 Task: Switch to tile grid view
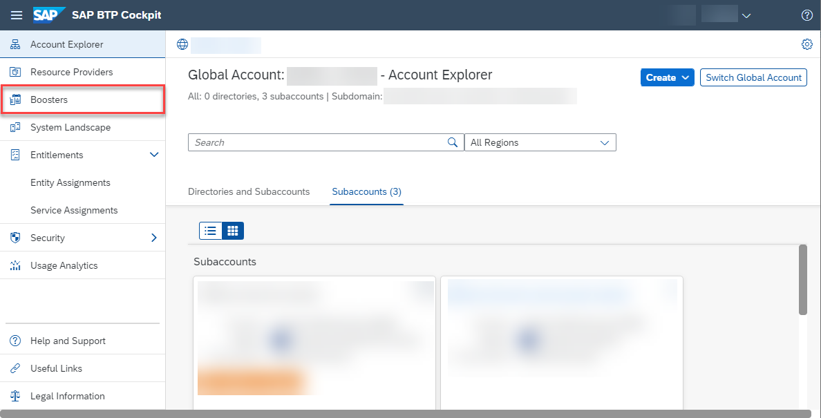click(233, 231)
